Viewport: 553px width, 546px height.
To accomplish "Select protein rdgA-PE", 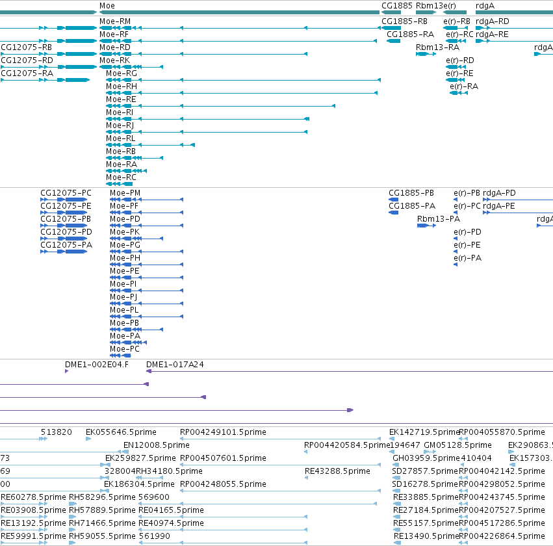I will click(498, 206).
